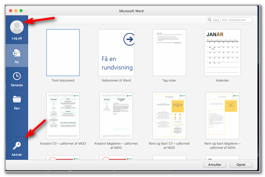Open the Ny new document section

(17, 56)
